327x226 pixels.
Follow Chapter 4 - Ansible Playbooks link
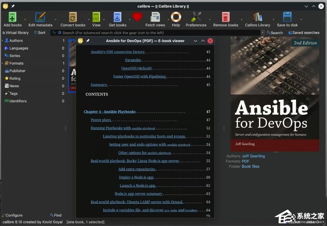(109, 112)
